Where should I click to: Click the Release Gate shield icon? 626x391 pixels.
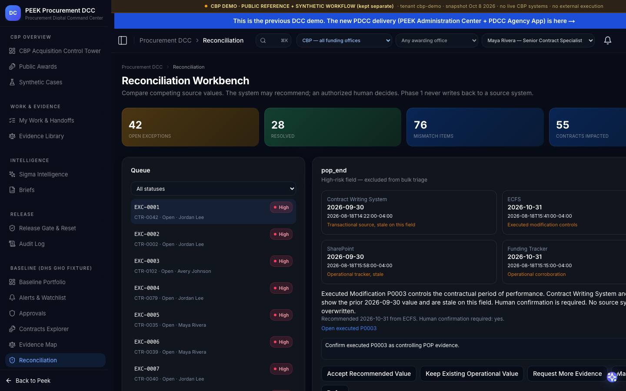[12, 228]
